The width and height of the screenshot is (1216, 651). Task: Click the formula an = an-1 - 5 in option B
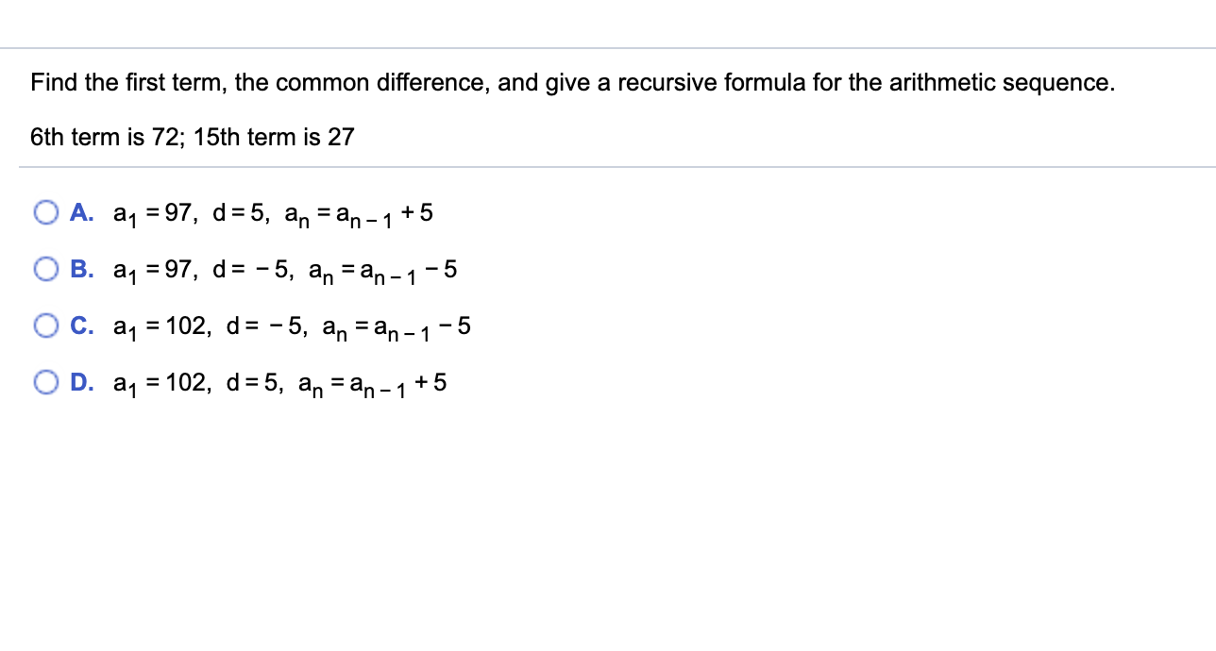click(x=382, y=269)
